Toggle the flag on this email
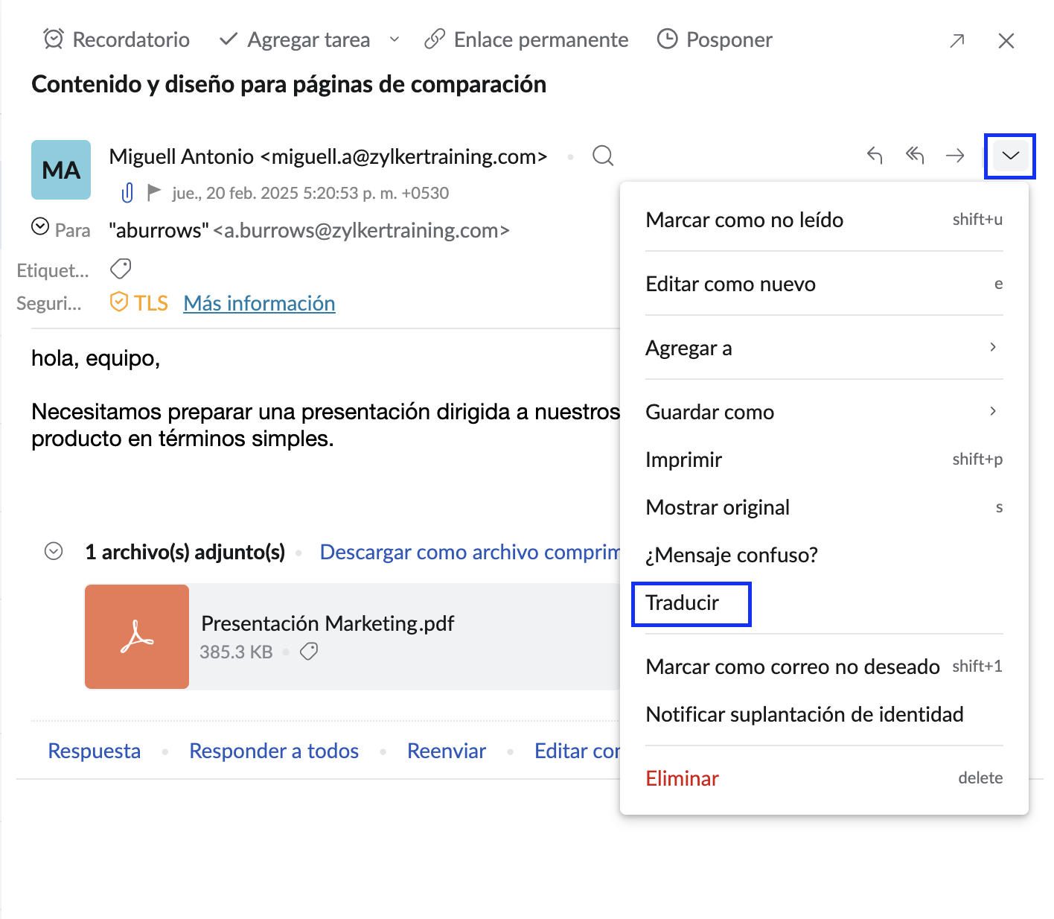 point(154,193)
